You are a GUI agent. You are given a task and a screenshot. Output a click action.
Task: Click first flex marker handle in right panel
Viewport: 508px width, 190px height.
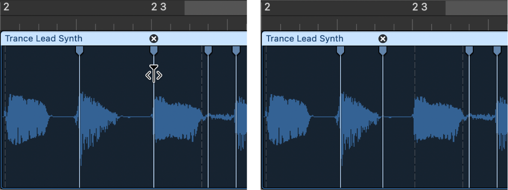340,51
